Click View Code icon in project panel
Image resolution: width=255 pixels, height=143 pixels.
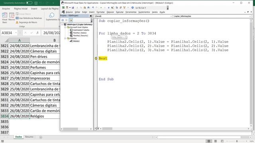63,20
